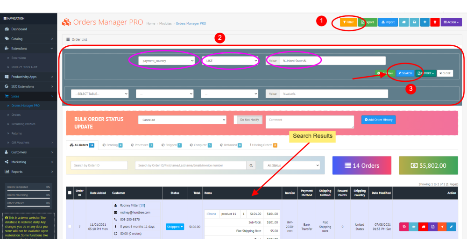
Task: Switch to the Processed tab
Action: click(x=142, y=145)
